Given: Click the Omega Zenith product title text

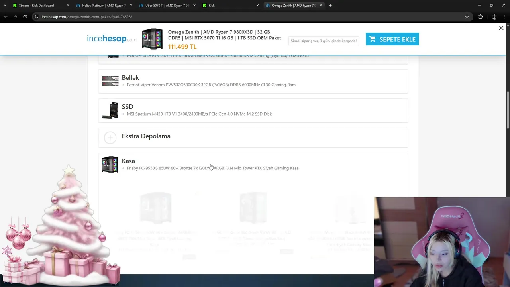Looking at the screenshot, I should point(224,35).
